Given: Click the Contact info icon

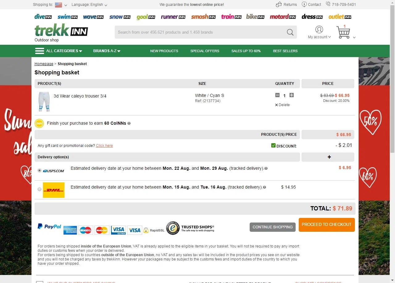Looking at the screenshot, I should 304,4.
